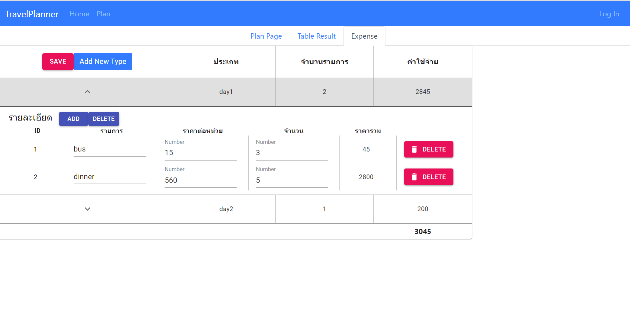The image size is (630, 312).
Task: Edit the bus item name field
Action: pos(109,149)
